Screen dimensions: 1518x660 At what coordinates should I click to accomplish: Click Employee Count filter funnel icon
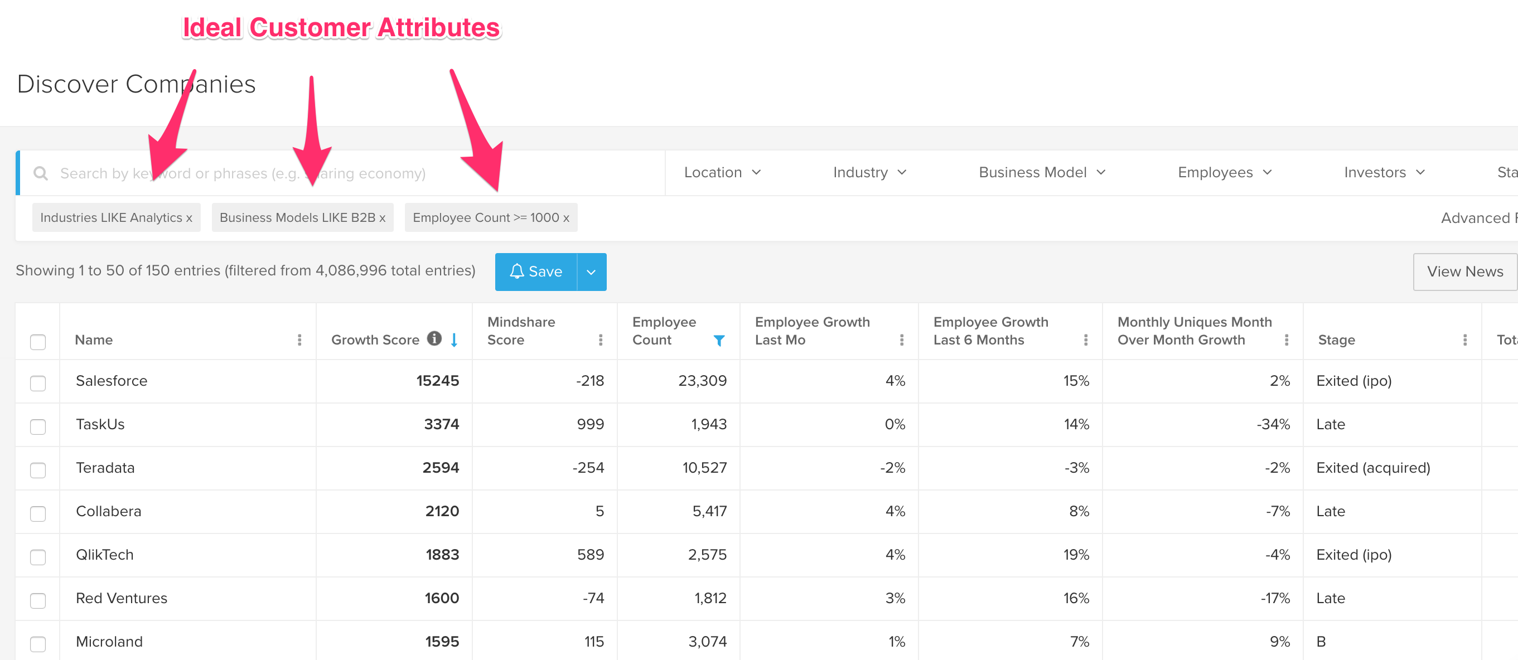pos(719,340)
